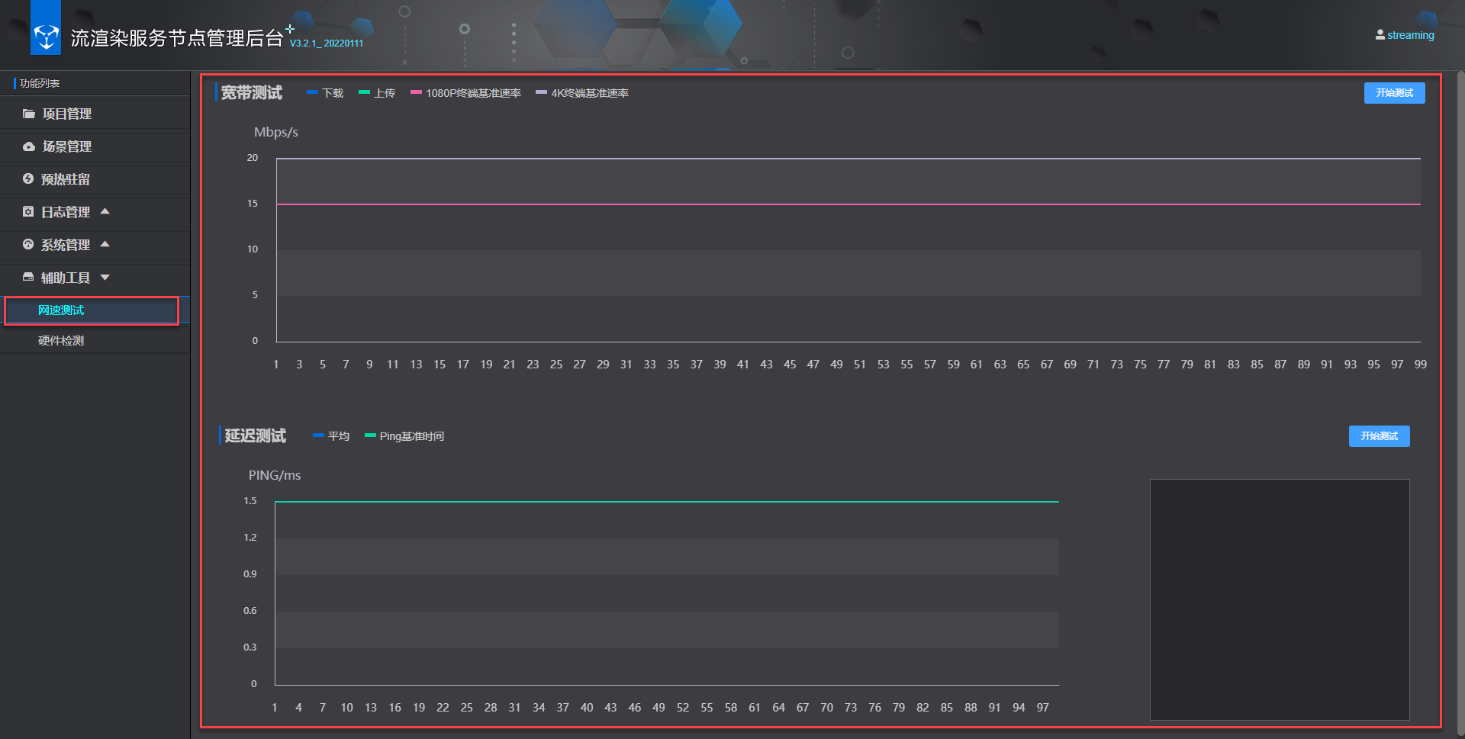
Task: Open the 硬件检测 menu item
Action: click(x=61, y=341)
